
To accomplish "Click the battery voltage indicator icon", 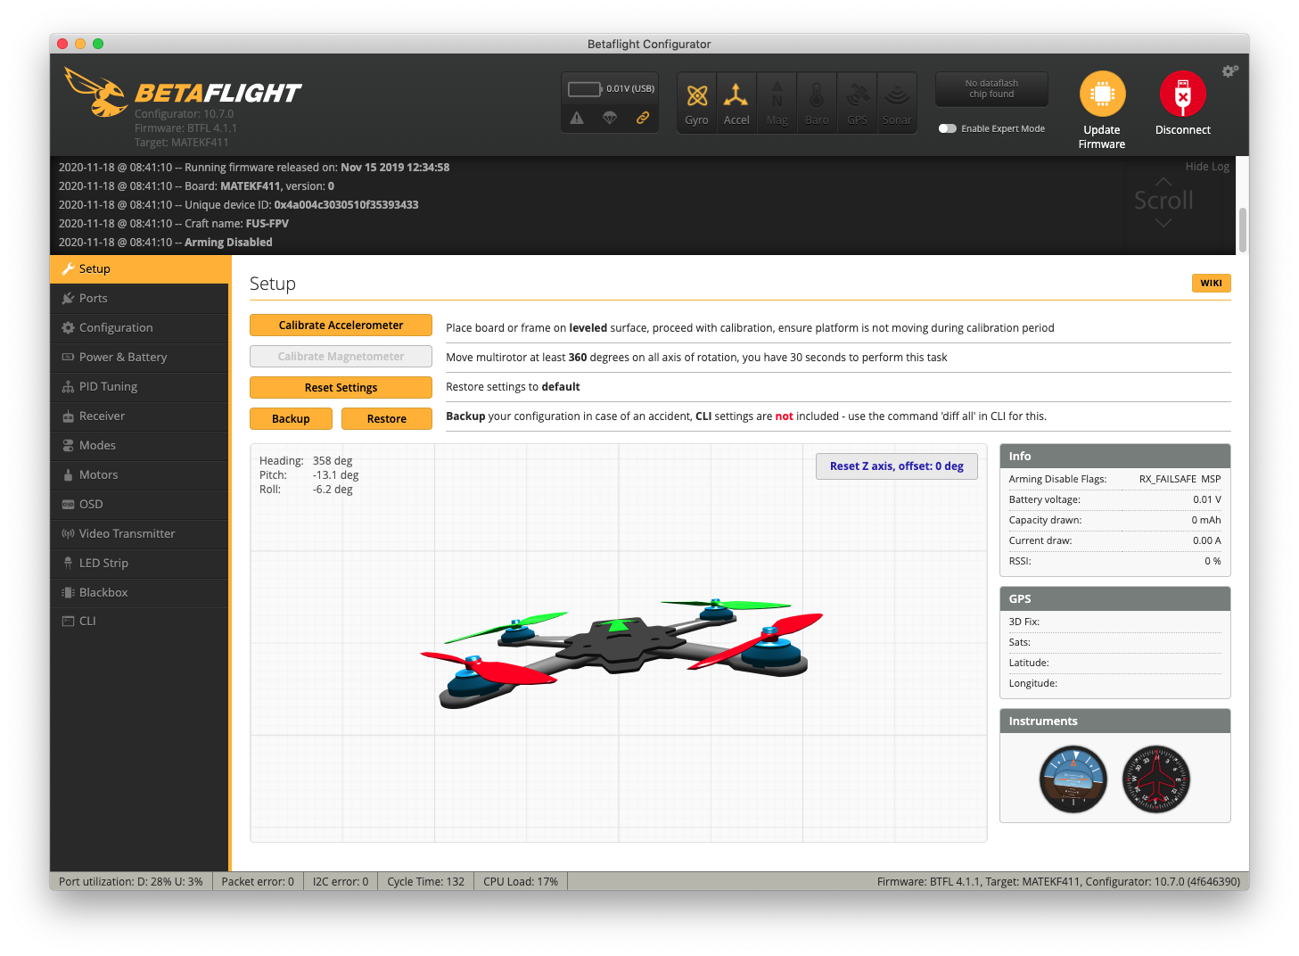I will coord(585,88).
